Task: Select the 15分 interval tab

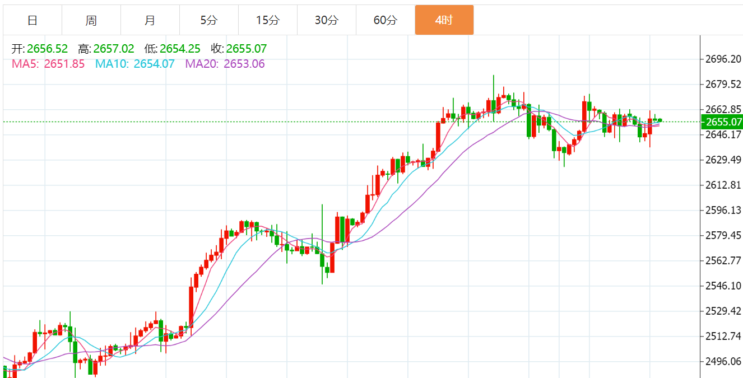Action: click(268, 20)
